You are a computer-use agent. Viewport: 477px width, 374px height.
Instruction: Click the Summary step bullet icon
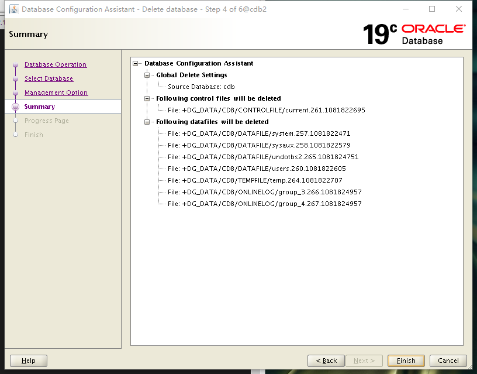pos(16,107)
